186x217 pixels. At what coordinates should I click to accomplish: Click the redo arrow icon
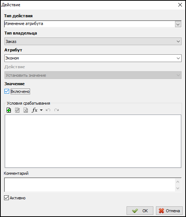pos(56,110)
